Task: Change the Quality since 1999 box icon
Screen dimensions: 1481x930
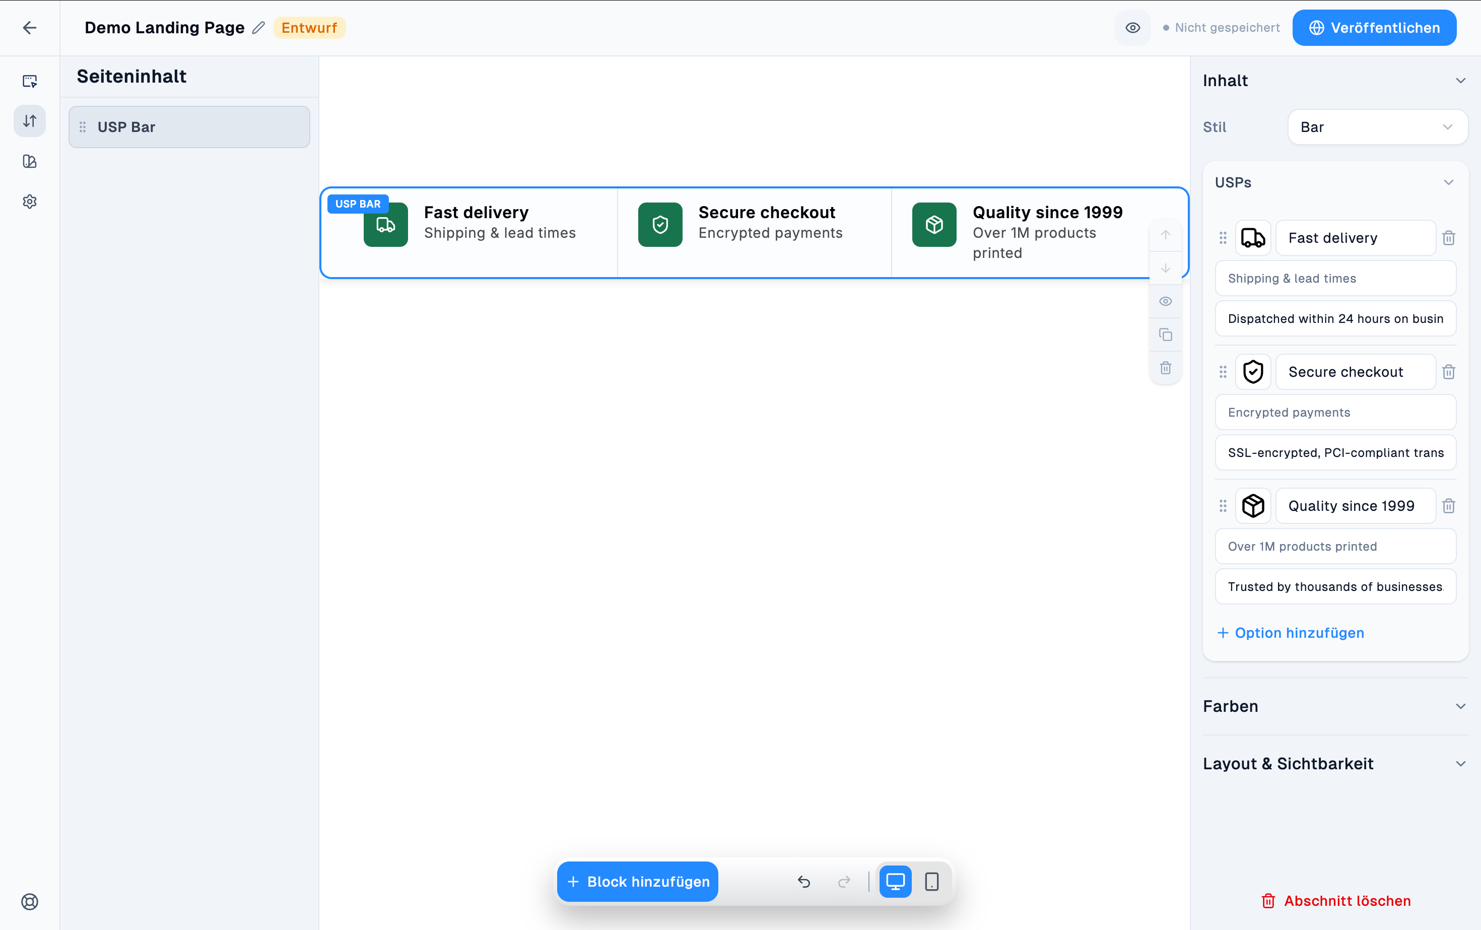Action: [1253, 506]
